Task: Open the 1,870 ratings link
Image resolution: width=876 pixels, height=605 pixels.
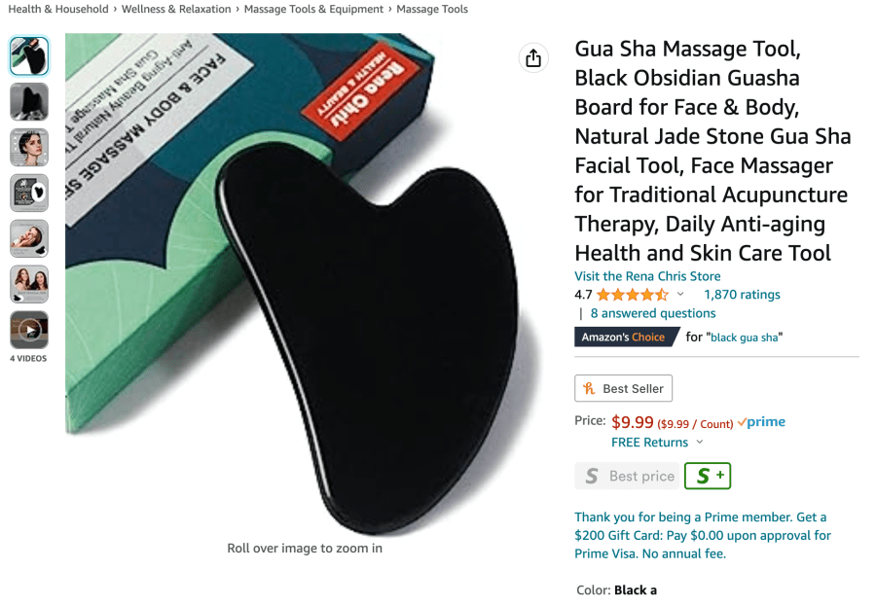Action: (x=742, y=294)
